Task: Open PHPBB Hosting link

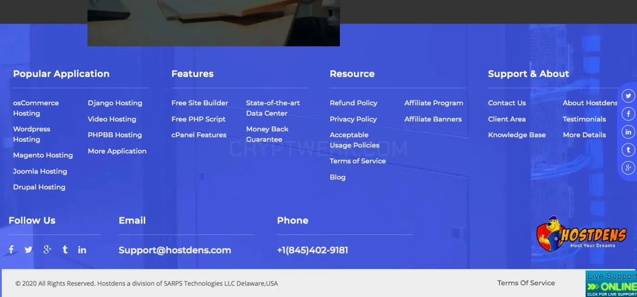Action: (x=115, y=135)
